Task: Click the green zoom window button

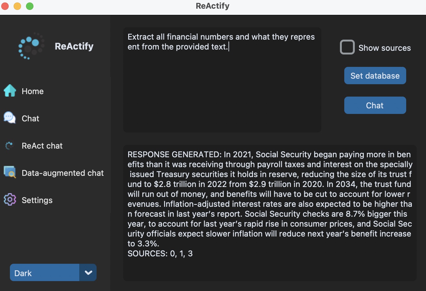Action: pos(29,6)
